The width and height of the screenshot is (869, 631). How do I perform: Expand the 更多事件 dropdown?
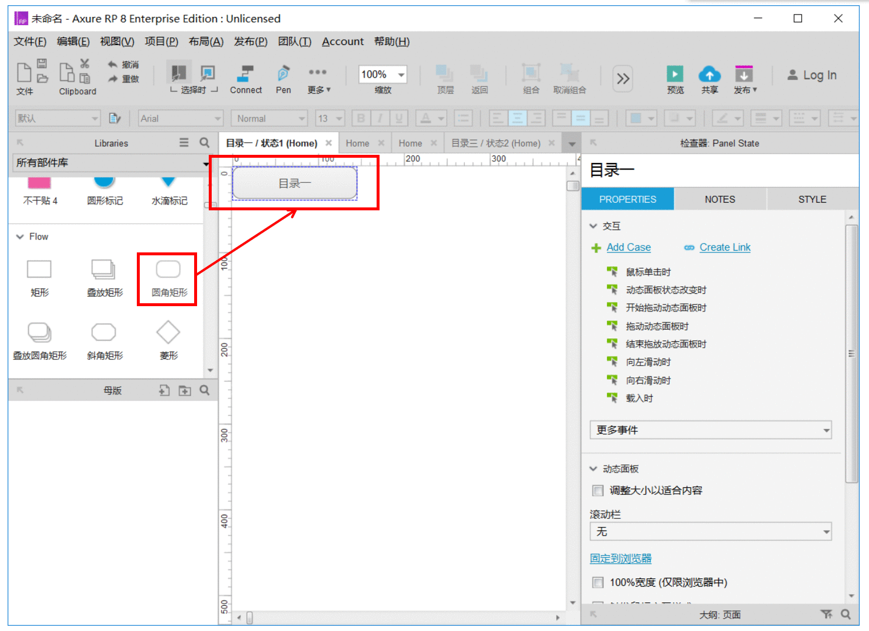click(711, 430)
